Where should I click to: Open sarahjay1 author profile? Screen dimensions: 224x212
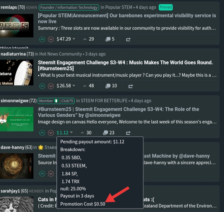(x=10, y=191)
